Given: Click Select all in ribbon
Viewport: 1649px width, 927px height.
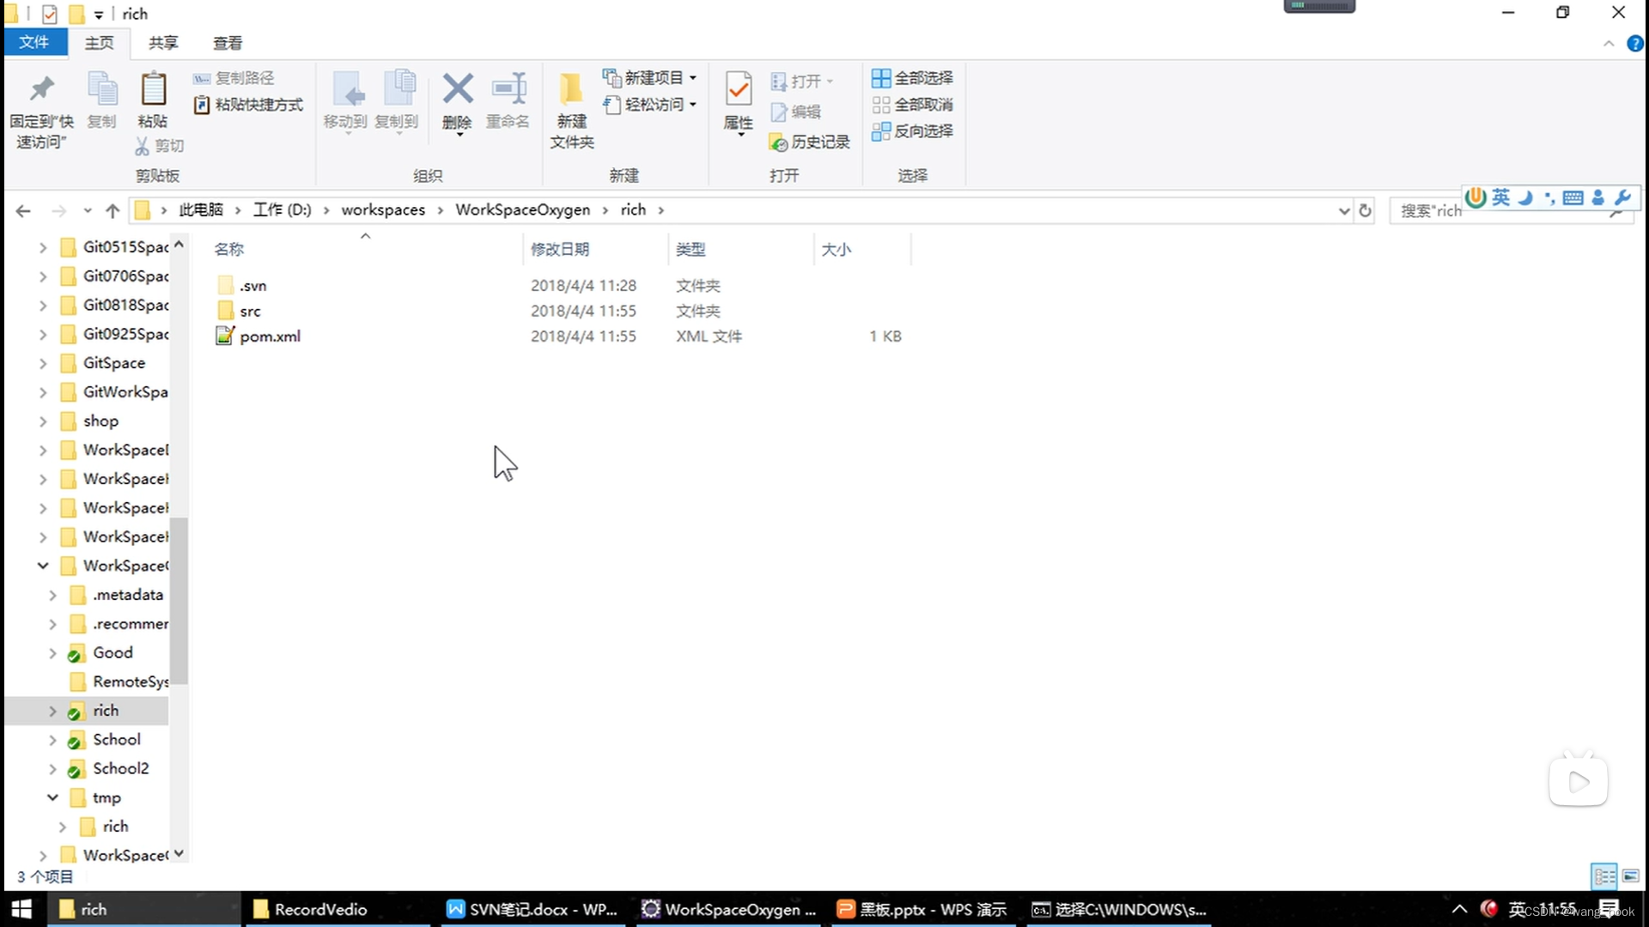Looking at the screenshot, I should pyautogui.click(x=912, y=78).
